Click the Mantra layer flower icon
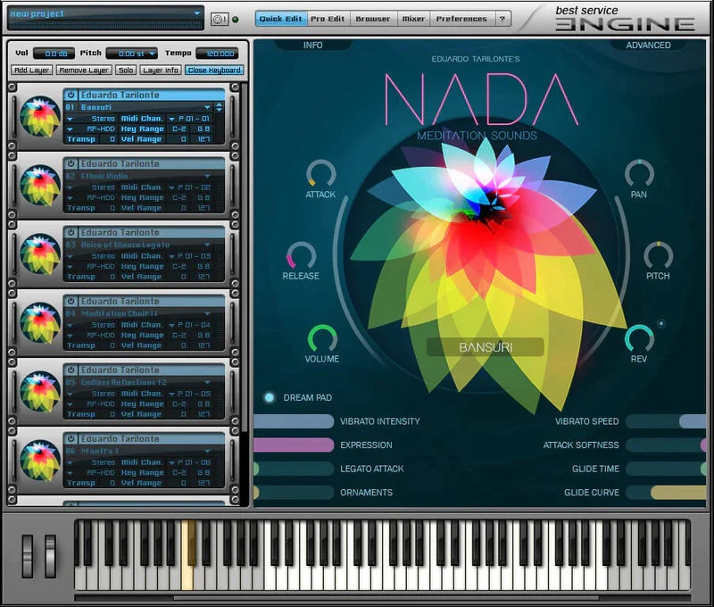Viewport: 714px width, 607px height. point(40,461)
